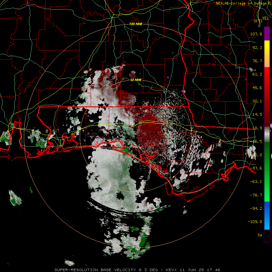Viewport: 272px width, 272px height.
Task: Select the 45.6 velocity scale value
Action: click(257, 88)
